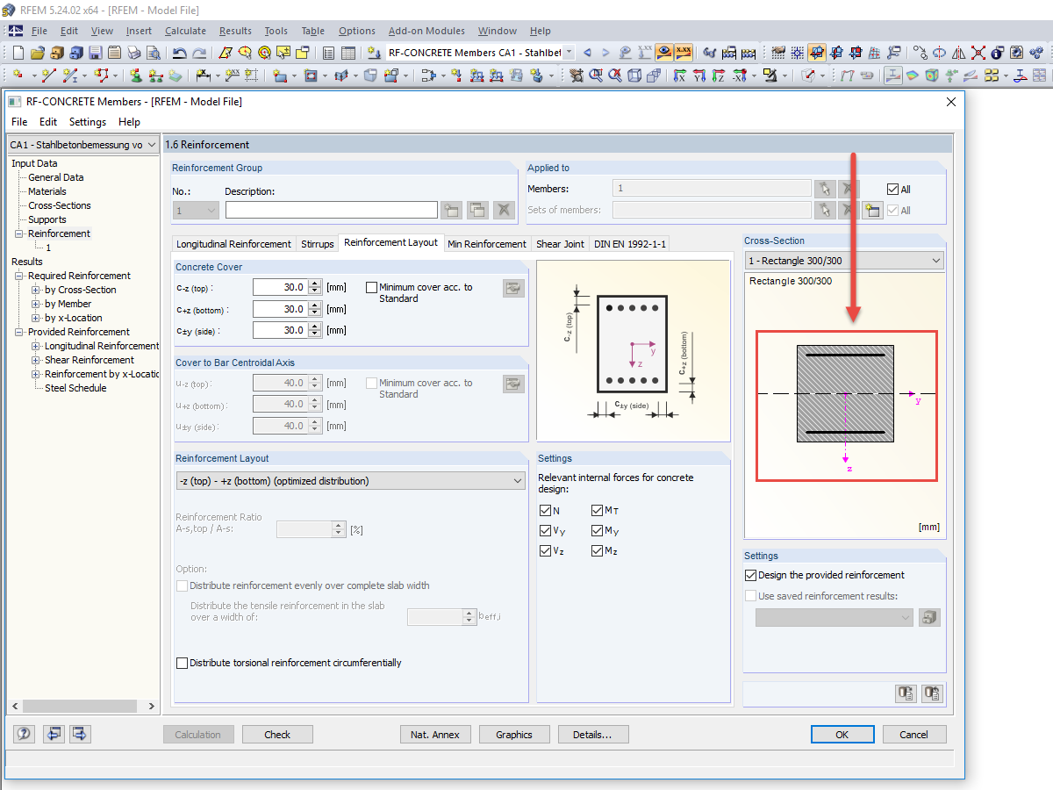
Task: Open print preview with the magnifier page icon
Action: point(154,53)
